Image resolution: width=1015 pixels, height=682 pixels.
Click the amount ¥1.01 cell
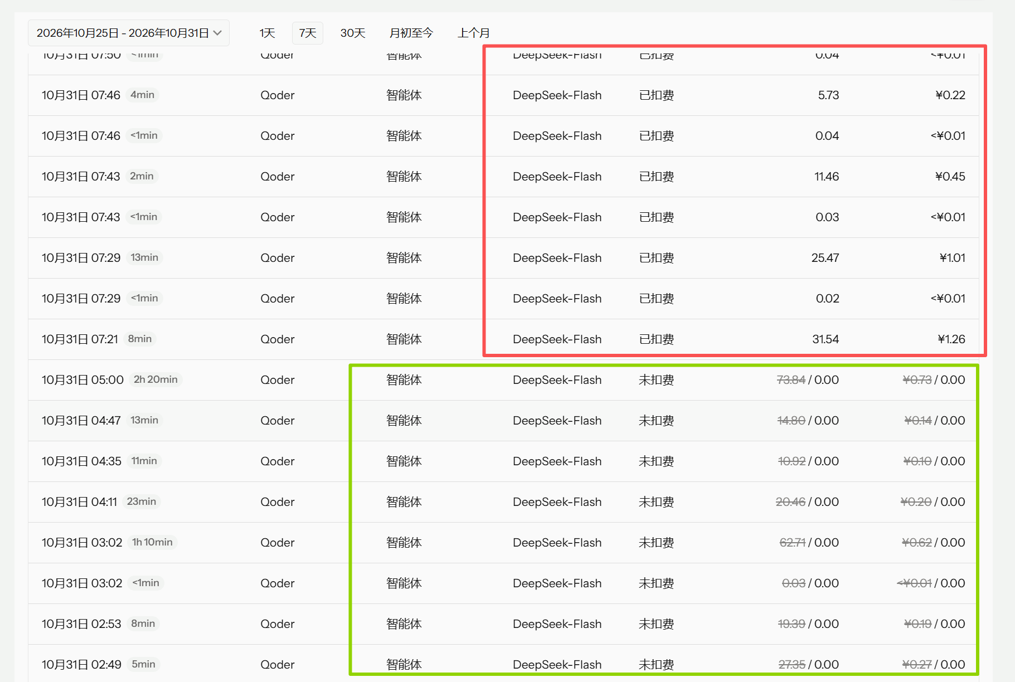952,258
